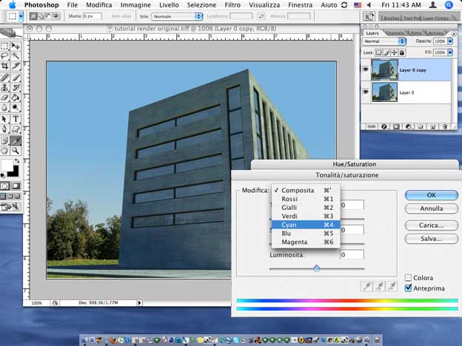This screenshot has width=462, height=346.
Task: Open the Filtro menu
Action: pos(232,5)
